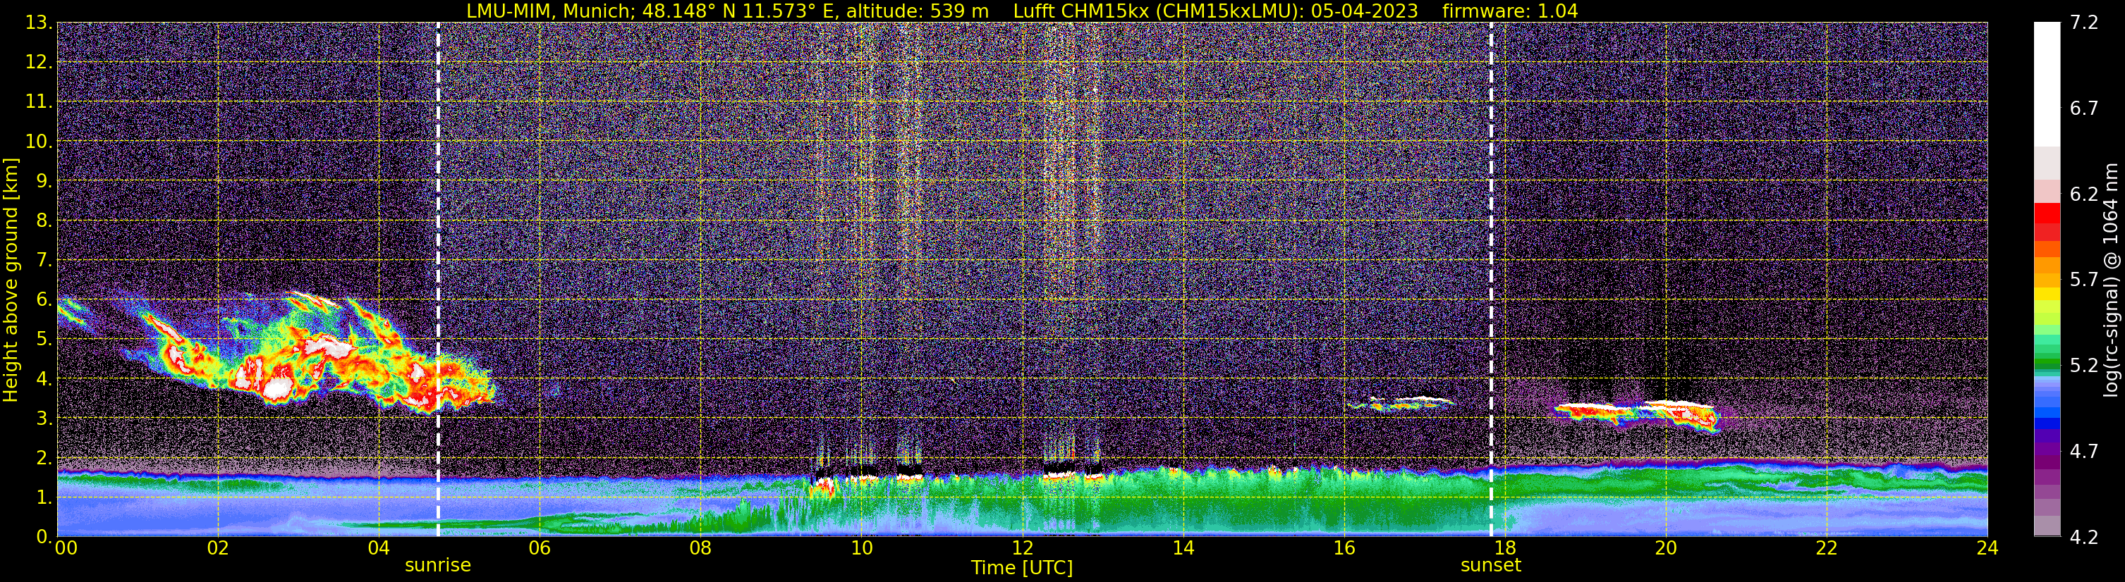Click the time axis tick '16'
The height and width of the screenshot is (582, 2125).
(1344, 548)
